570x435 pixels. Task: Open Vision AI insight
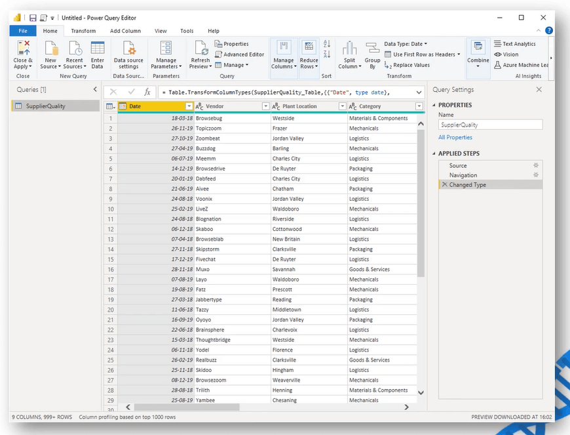click(506, 54)
